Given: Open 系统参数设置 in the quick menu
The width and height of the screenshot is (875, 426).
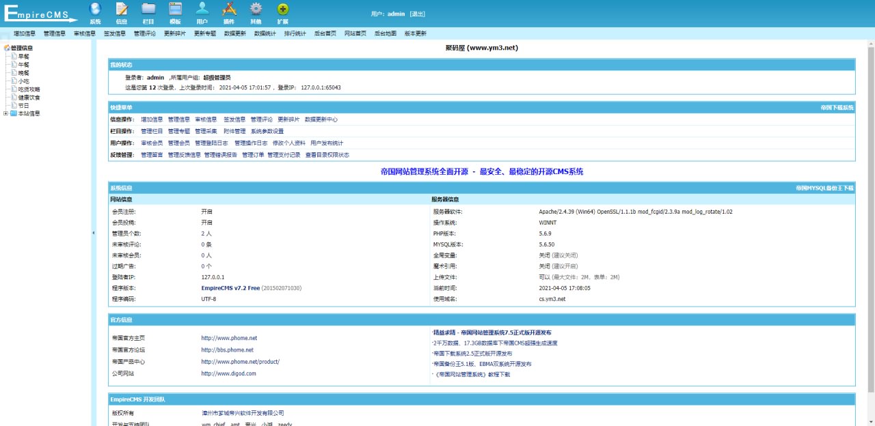Looking at the screenshot, I should (267, 131).
